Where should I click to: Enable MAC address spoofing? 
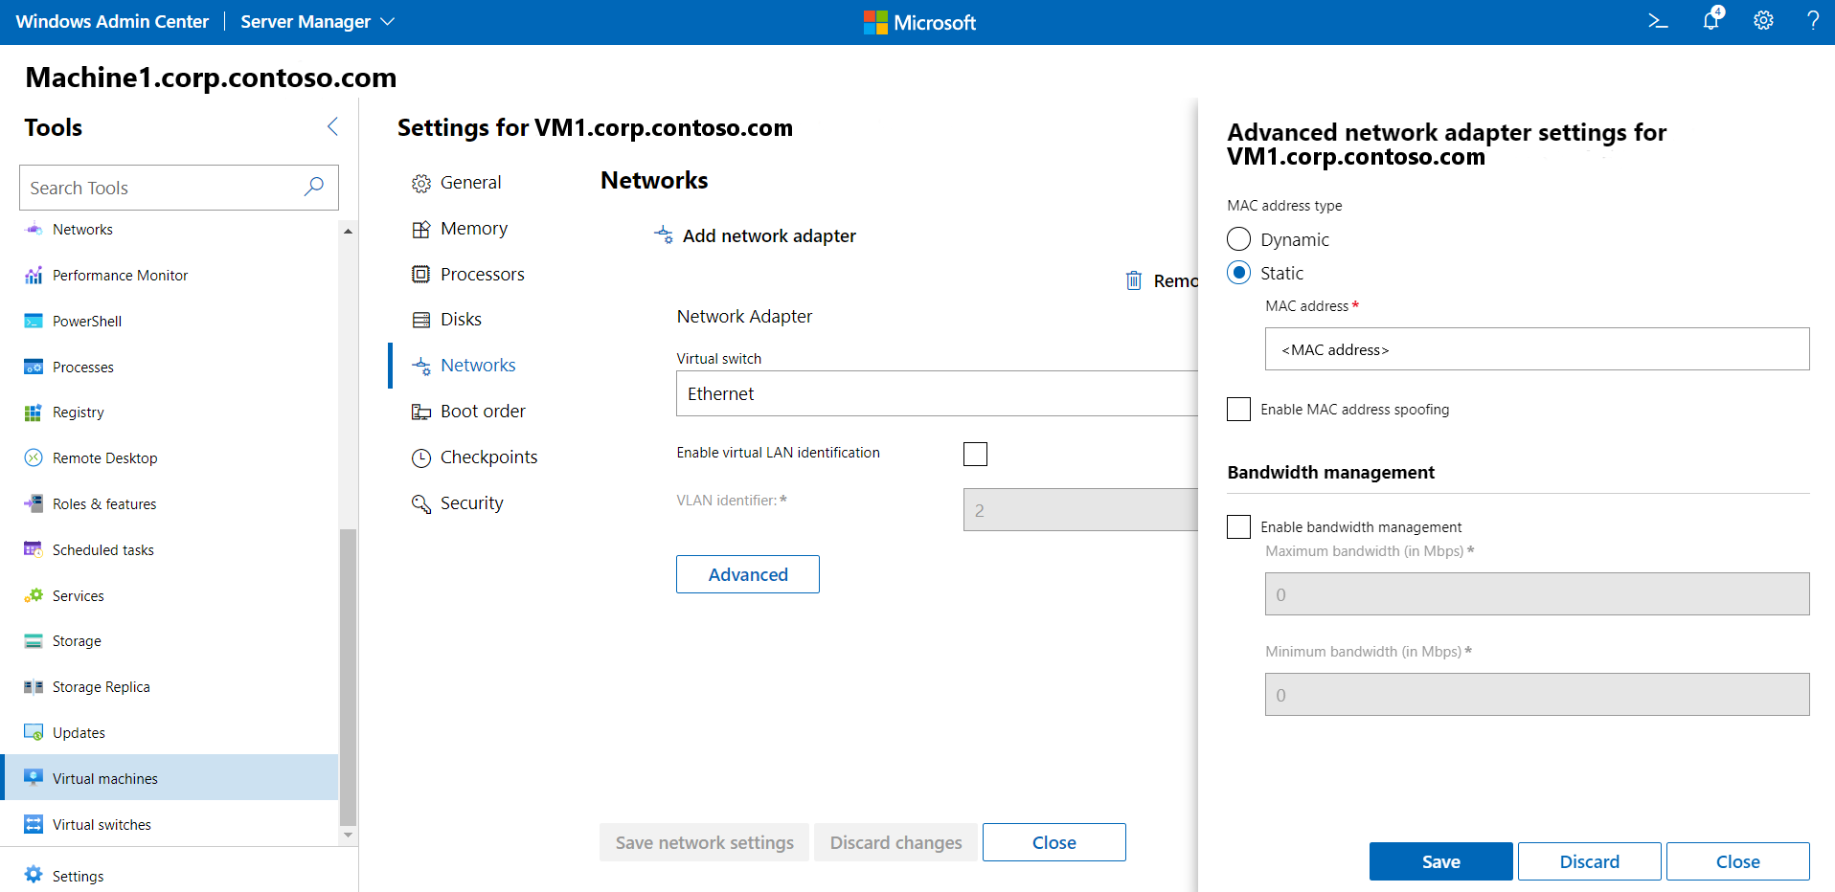pos(1238,409)
